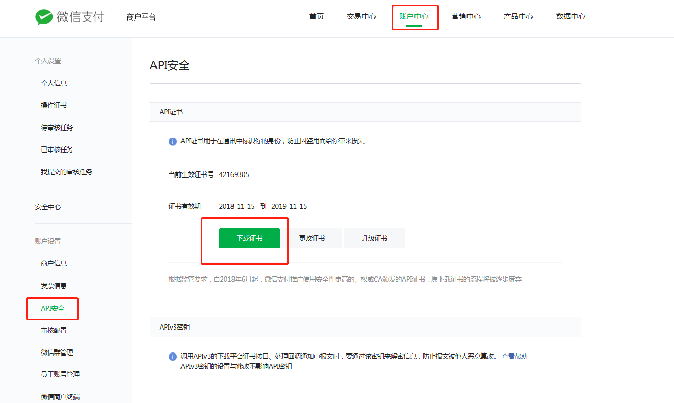Viewport: 674px width, 403px height.
Task: Select 操作证书 in the sidebar
Action: click(54, 105)
